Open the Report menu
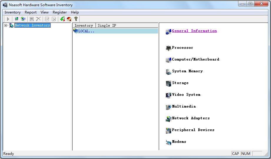The height and width of the screenshot is (159, 271). click(x=31, y=12)
